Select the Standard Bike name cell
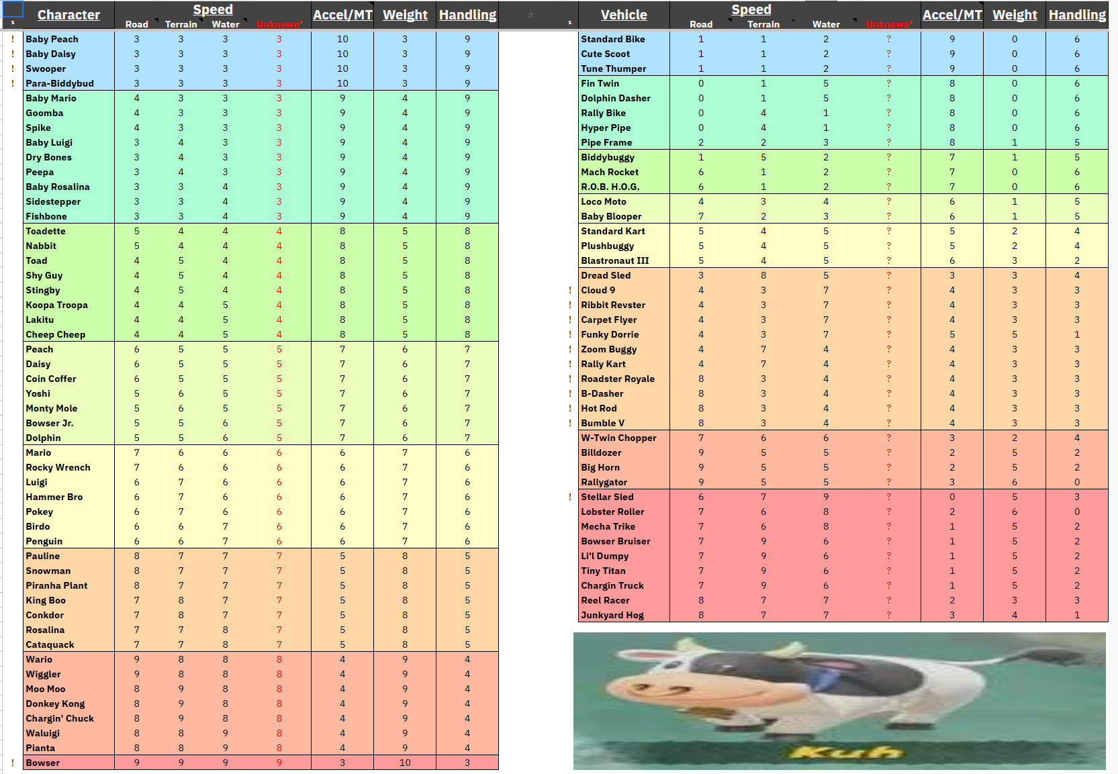 624,39
